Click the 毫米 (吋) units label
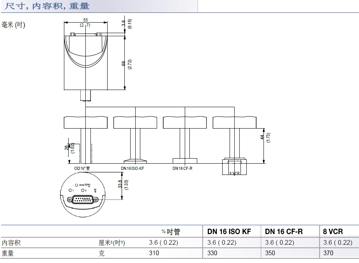This screenshot has height=263, width=359. pos(14,25)
